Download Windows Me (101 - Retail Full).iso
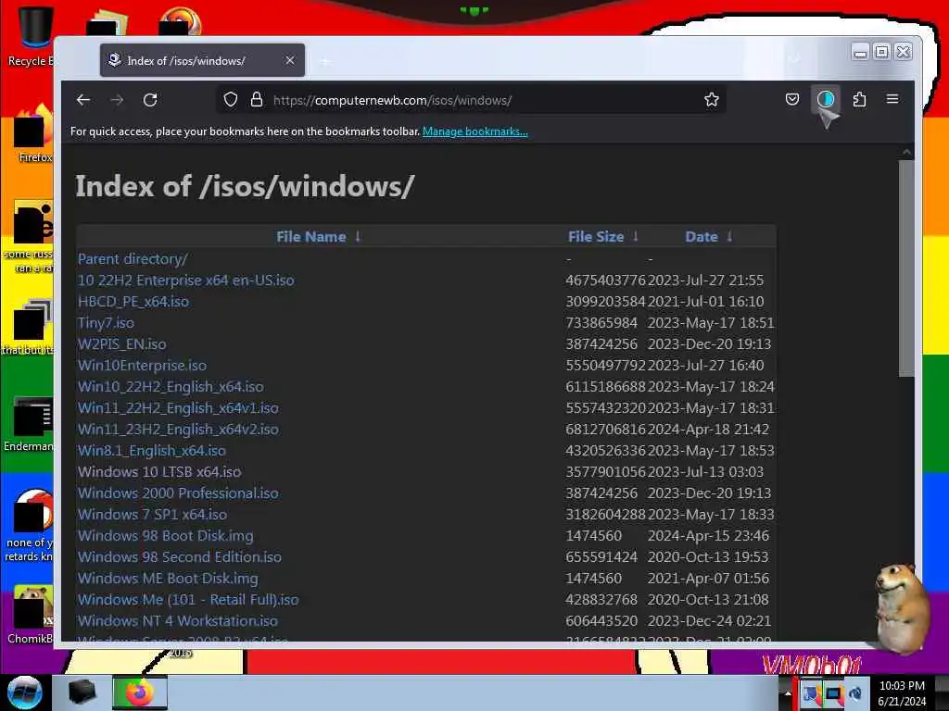The image size is (949, 711). pos(188,599)
